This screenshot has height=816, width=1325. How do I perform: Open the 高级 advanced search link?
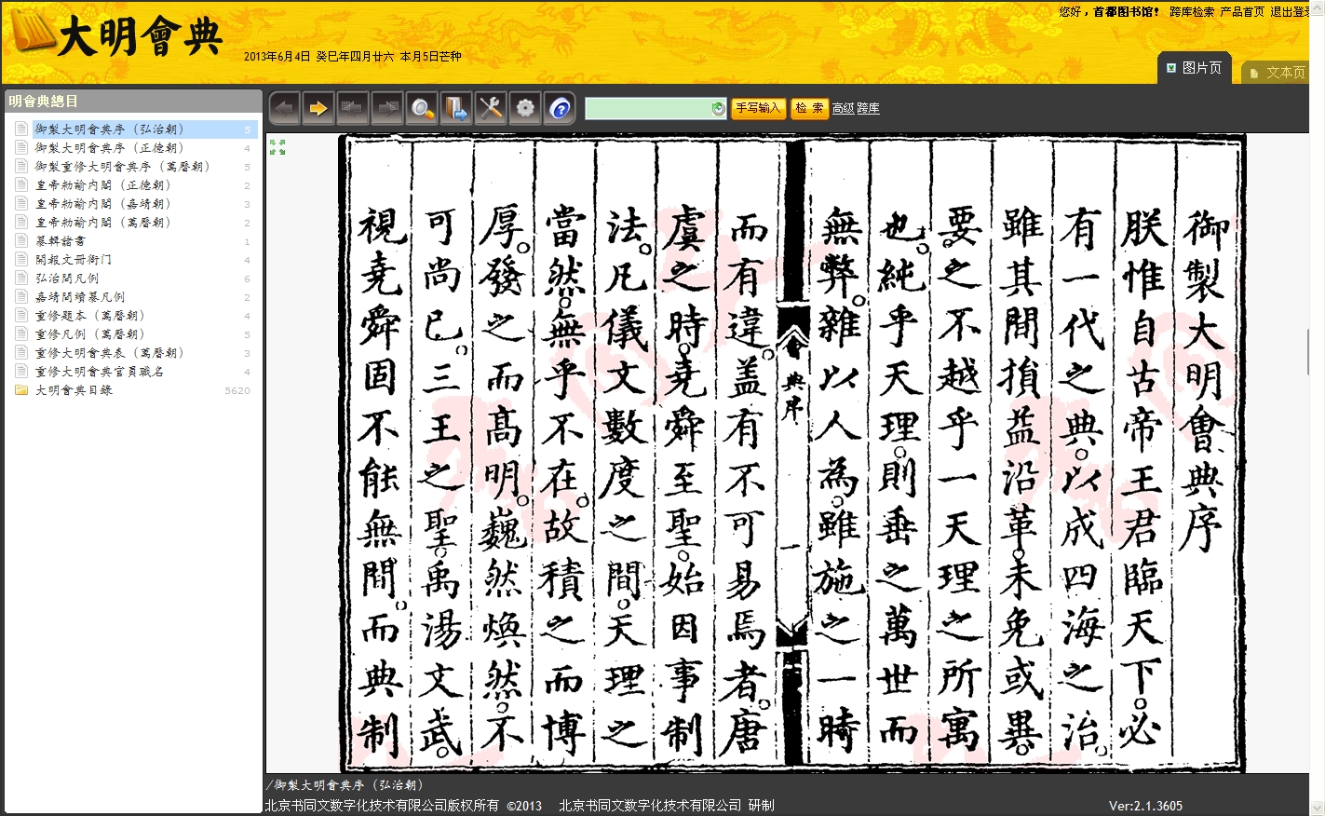pyautogui.click(x=843, y=109)
